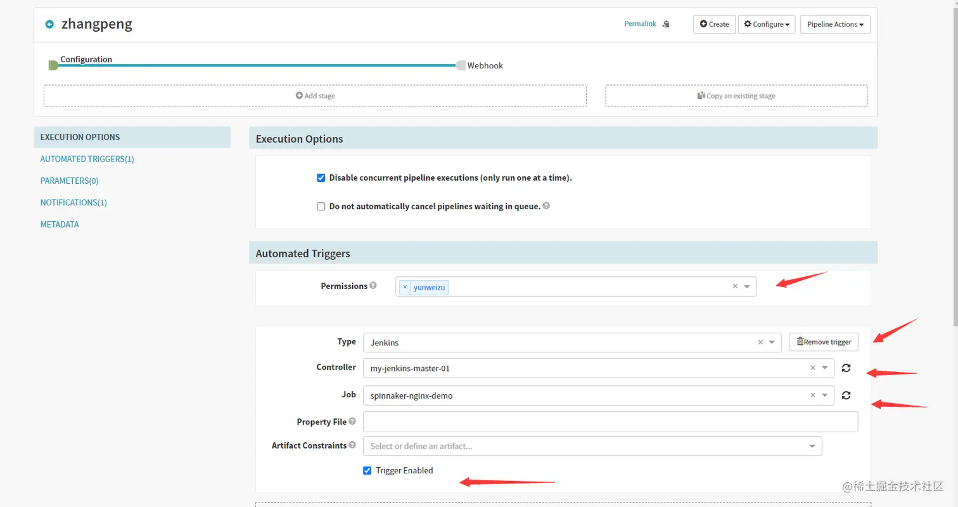Open the Permalink link

tap(640, 24)
